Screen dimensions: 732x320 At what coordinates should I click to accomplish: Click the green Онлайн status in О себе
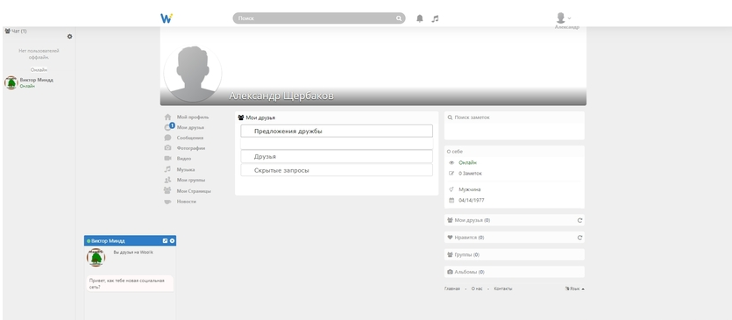point(468,162)
